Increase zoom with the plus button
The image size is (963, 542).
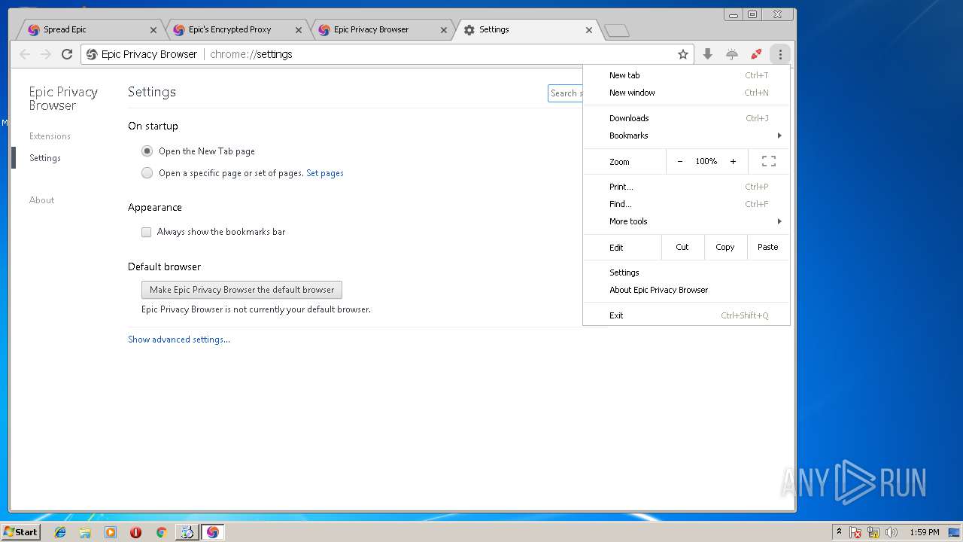[733, 161]
